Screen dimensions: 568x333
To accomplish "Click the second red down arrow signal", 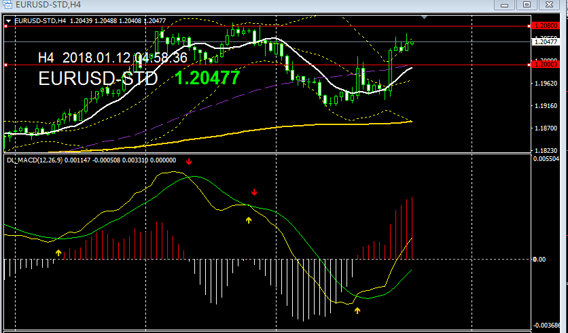I will 254,192.
